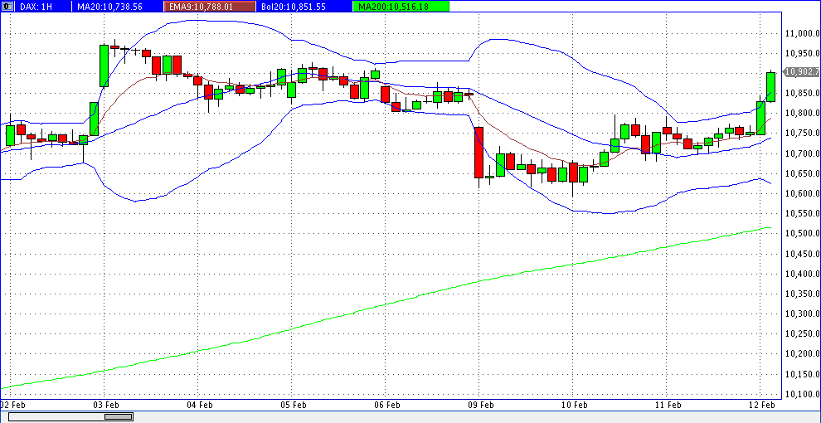Viewport: 821px width, 423px height.
Task: Click the 10,700 price axis label
Action: click(801, 153)
